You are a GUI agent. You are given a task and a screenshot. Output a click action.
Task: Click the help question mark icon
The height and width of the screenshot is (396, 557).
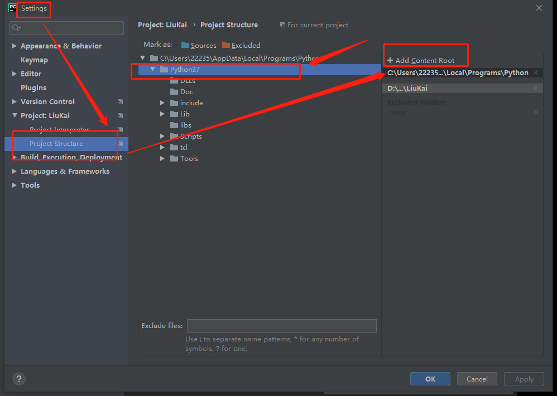tap(19, 379)
